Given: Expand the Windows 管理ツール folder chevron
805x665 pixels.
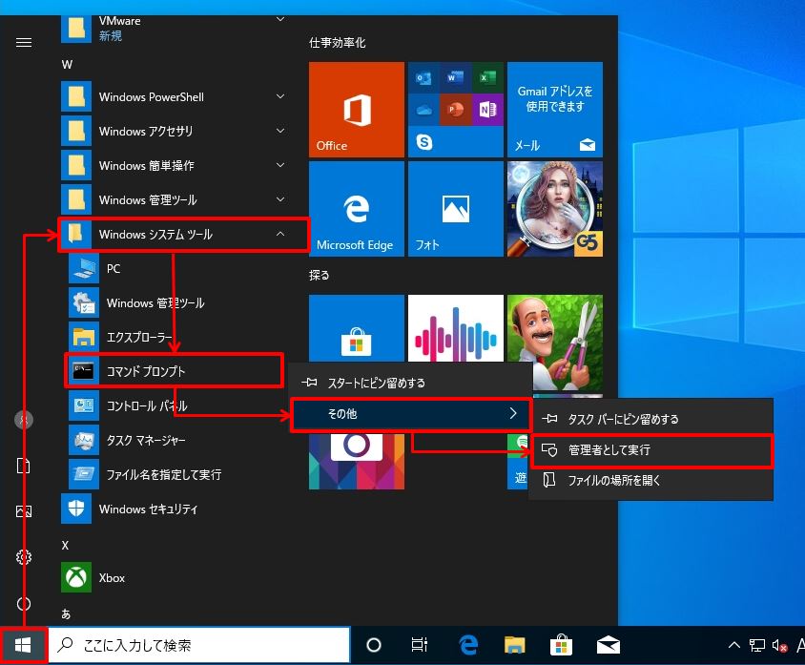Looking at the screenshot, I should (280, 199).
